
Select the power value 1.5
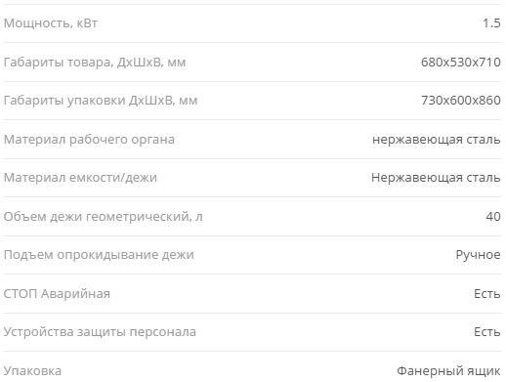pos(491,23)
